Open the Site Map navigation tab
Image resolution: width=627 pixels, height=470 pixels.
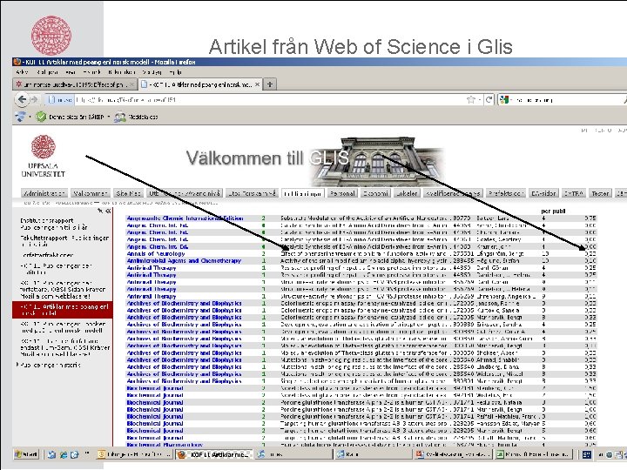click(128, 193)
